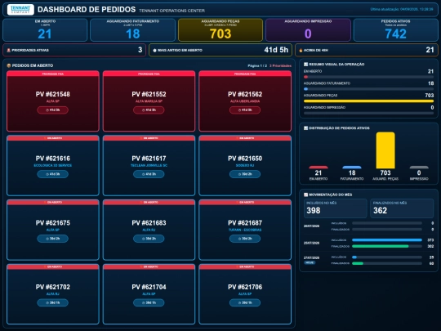441x331 pixels.
Task: Select the empty Aguardando Impressão progress bar
Action: (368, 113)
